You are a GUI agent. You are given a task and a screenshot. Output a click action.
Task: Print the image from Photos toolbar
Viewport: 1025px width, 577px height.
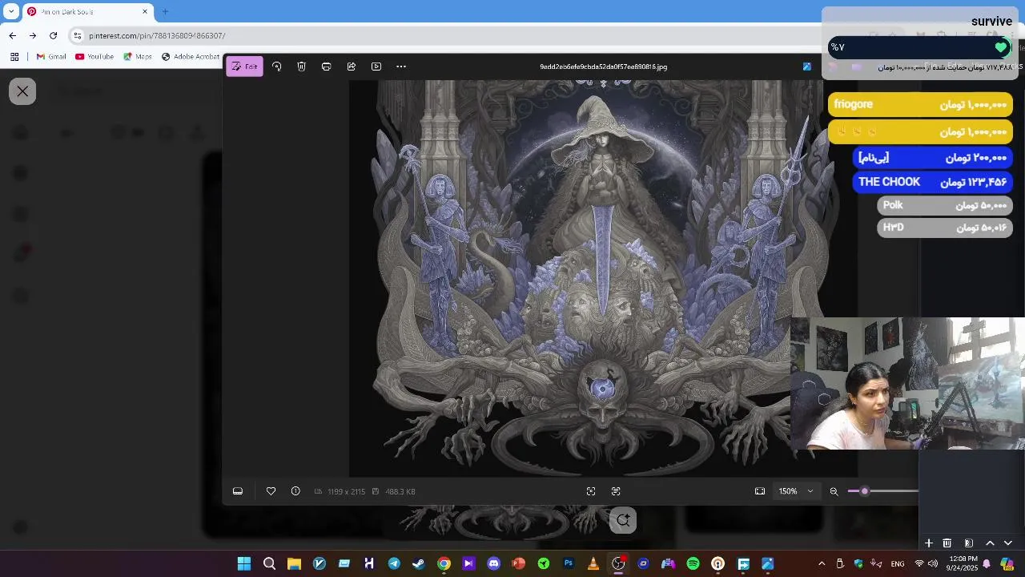[x=326, y=67]
